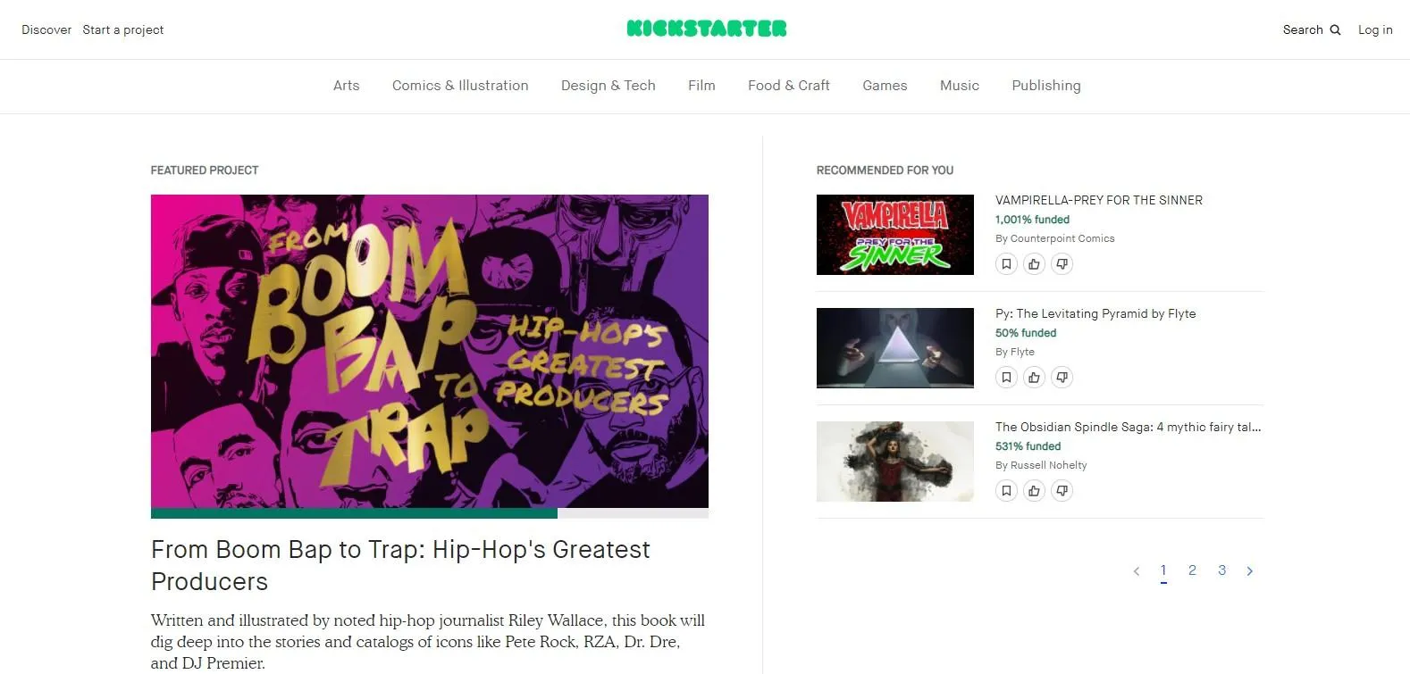Click the Log in link
Image resolution: width=1410 pixels, height=674 pixels.
click(1375, 29)
